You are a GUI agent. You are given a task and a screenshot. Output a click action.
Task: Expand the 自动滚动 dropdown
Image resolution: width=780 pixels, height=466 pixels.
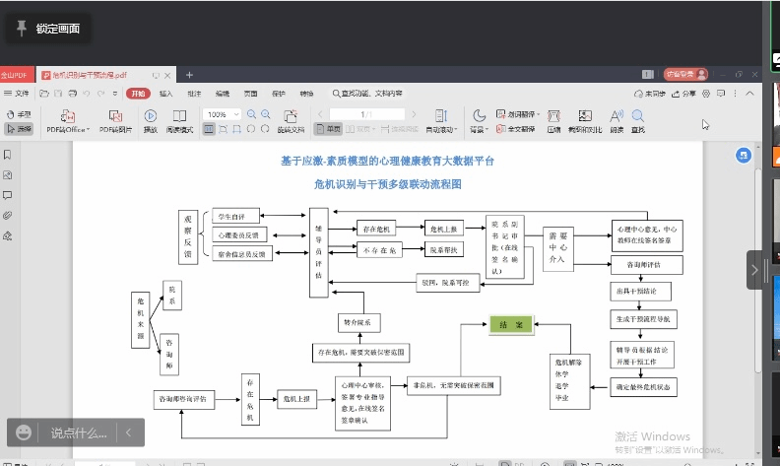[x=440, y=129]
